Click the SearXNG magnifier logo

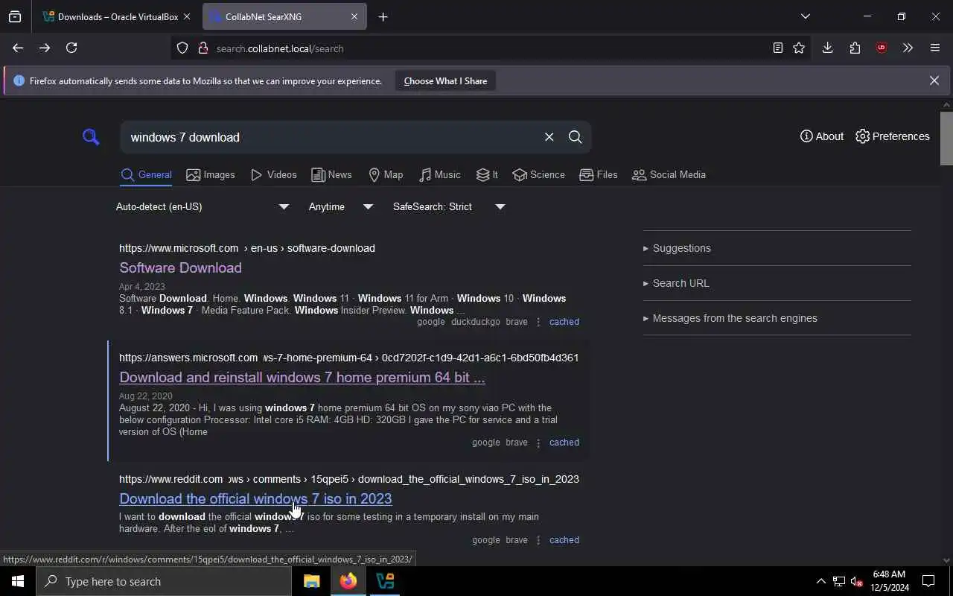[x=91, y=136]
